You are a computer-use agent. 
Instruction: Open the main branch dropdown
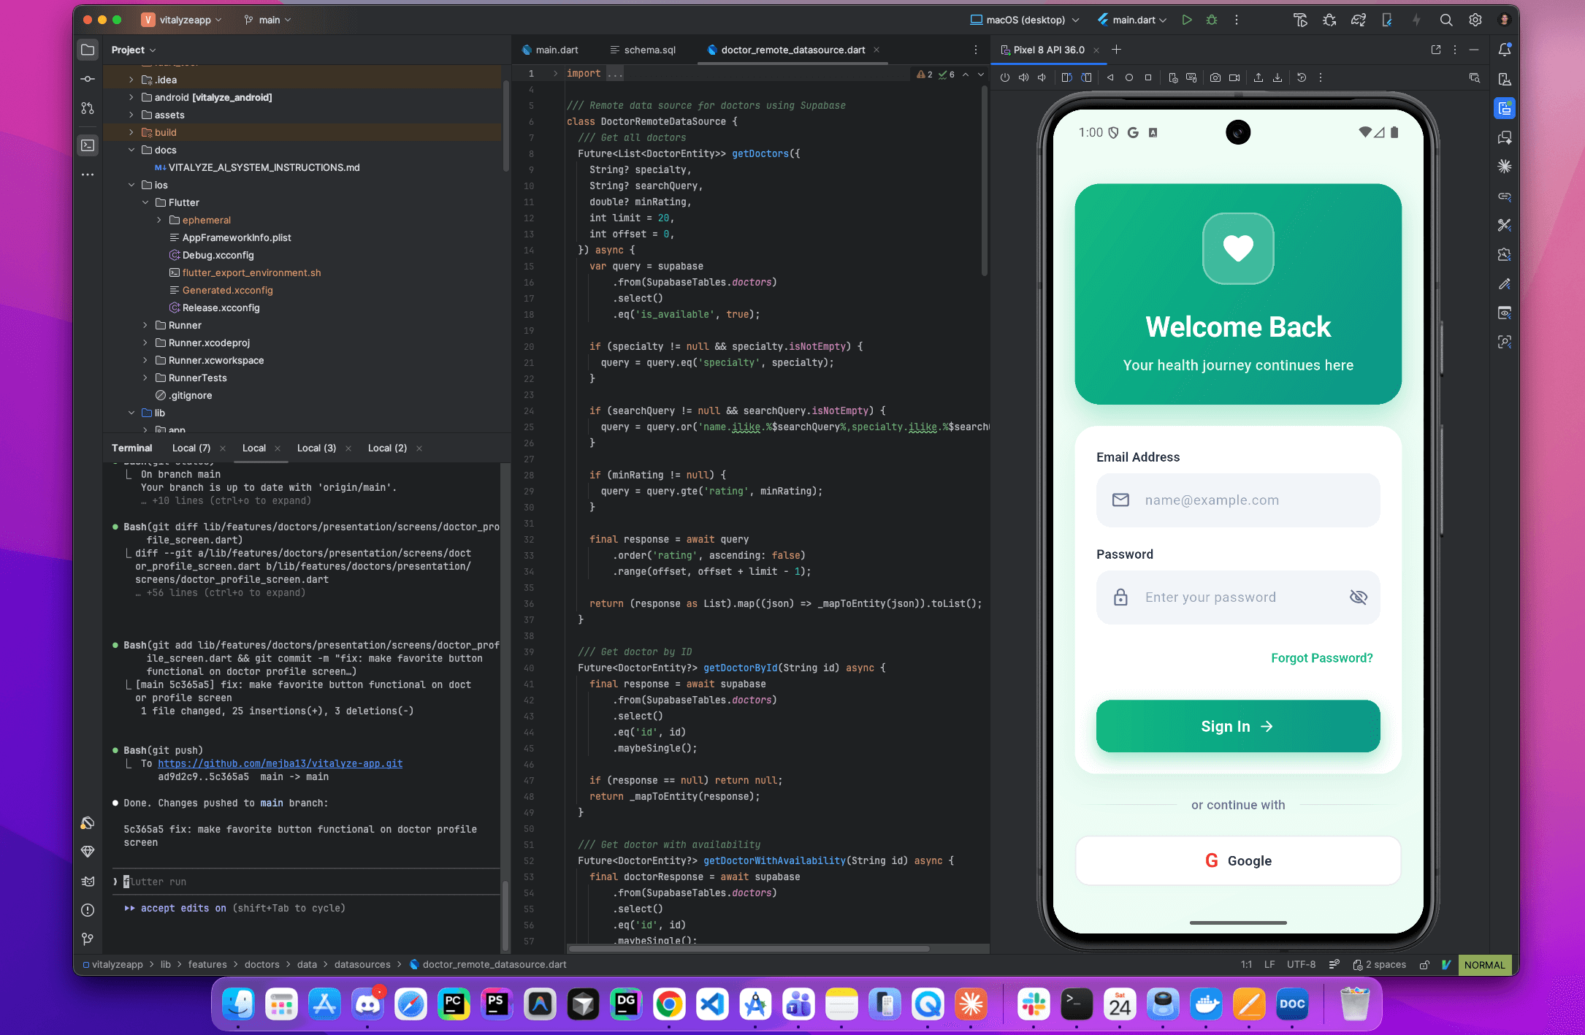pos(267,20)
